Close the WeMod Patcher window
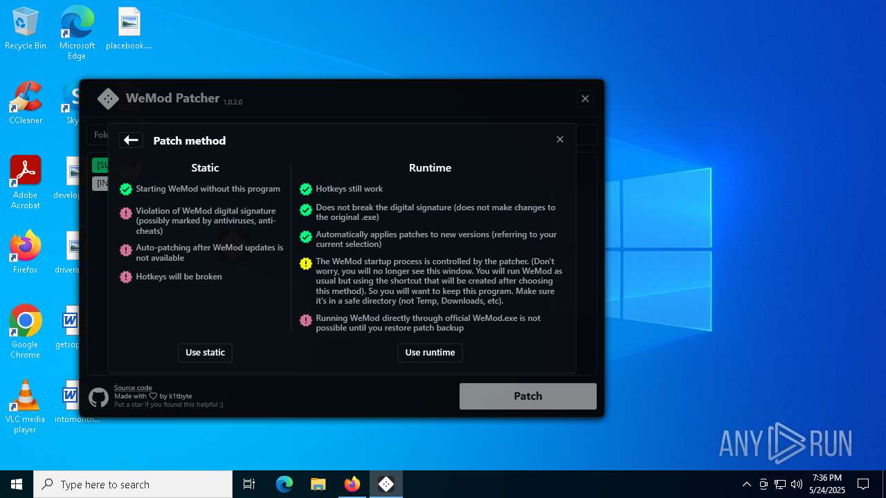 pos(585,99)
